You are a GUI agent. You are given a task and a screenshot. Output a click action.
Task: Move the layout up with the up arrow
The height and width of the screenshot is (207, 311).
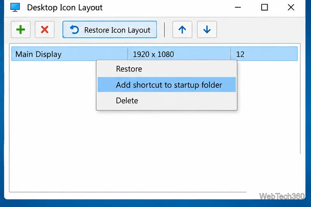click(182, 29)
